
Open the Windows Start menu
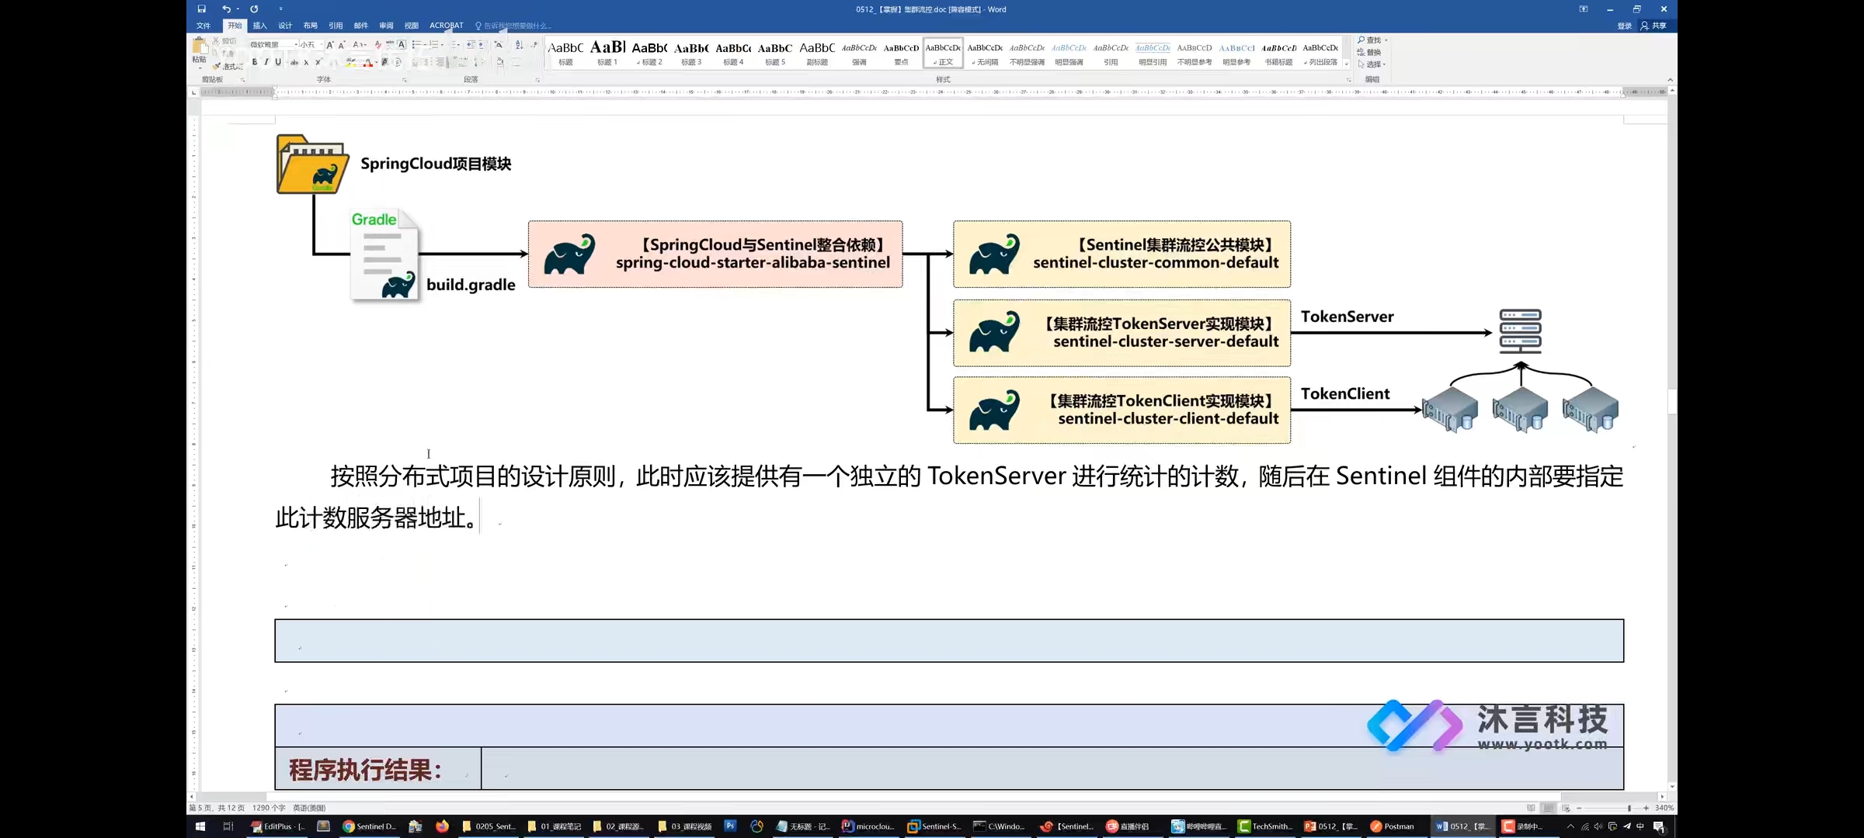point(200,826)
